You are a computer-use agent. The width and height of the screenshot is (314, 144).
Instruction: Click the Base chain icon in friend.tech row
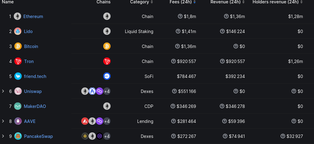[107, 76]
